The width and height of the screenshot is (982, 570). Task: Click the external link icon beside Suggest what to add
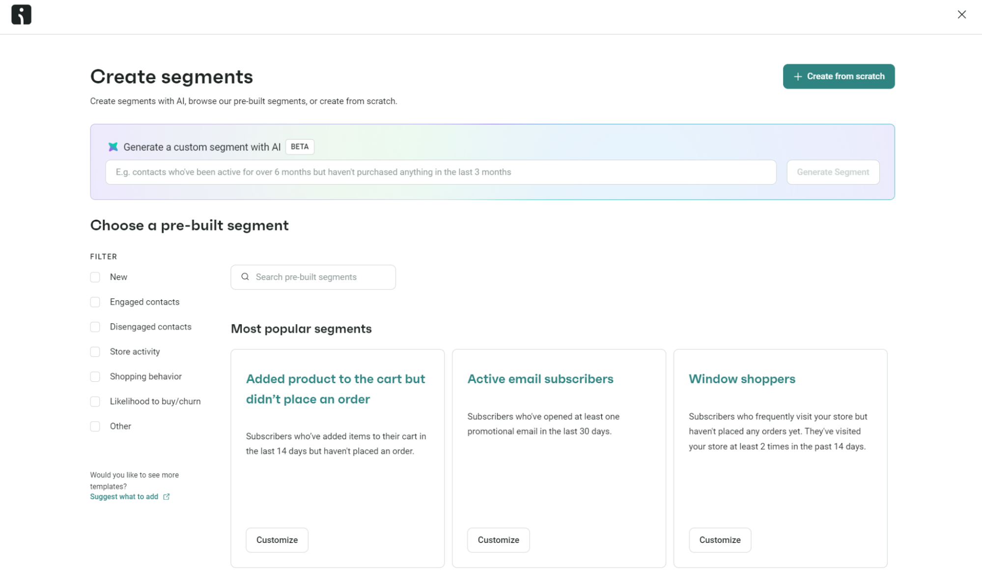pos(166,496)
